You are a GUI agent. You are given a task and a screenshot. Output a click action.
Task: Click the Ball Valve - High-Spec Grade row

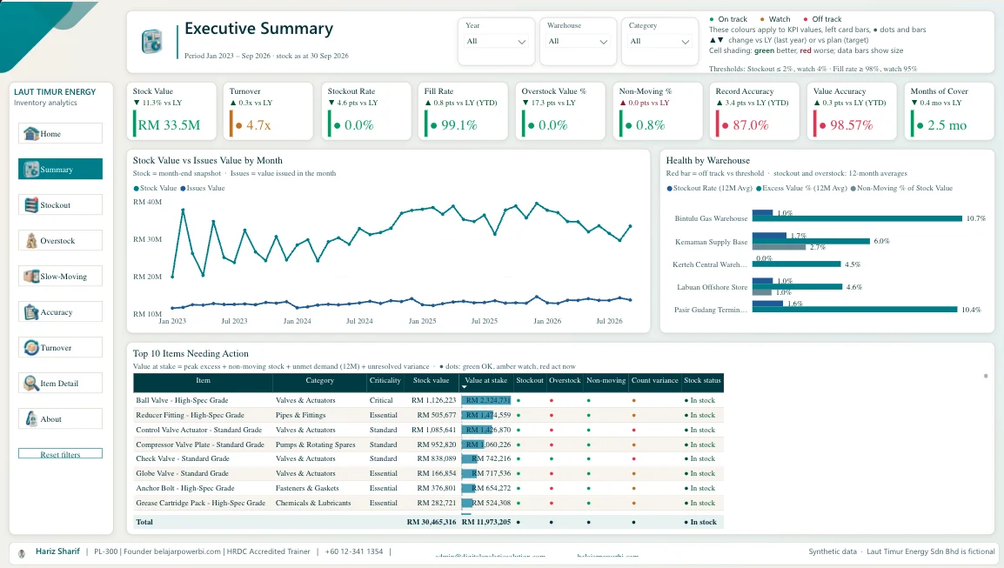pos(428,400)
